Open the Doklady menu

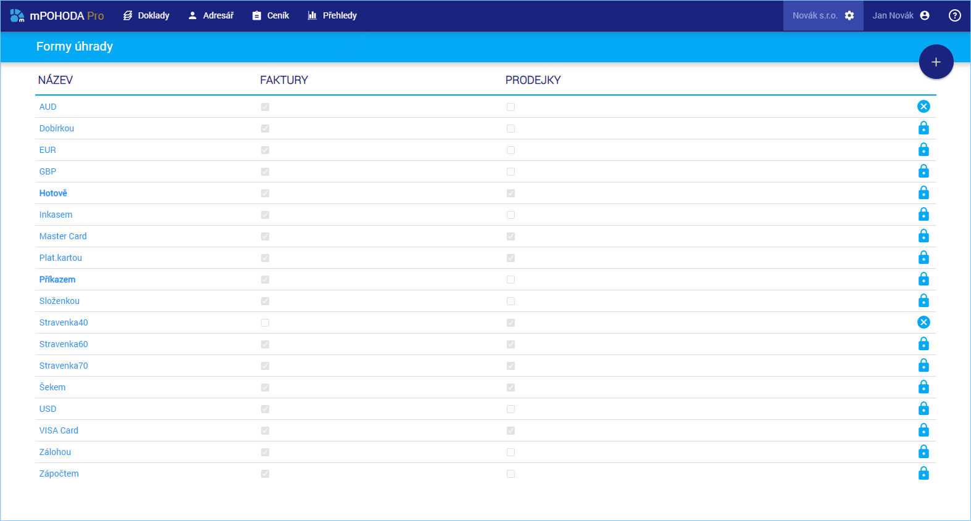(x=146, y=15)
